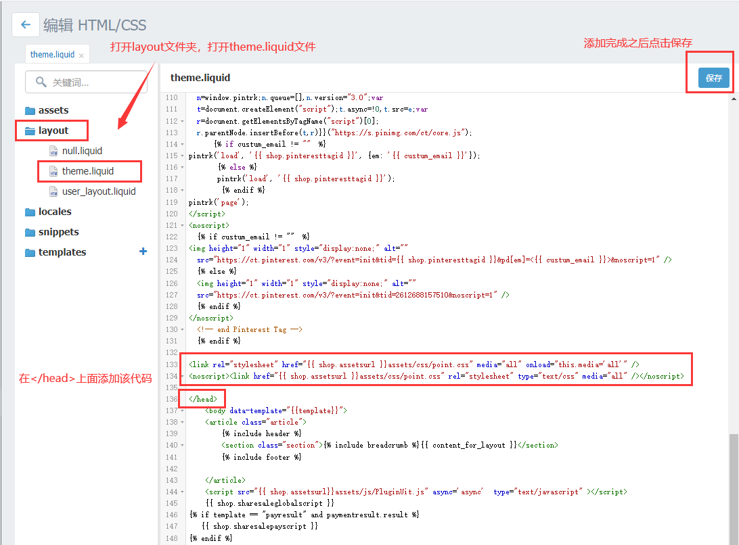
Task: Fold the script line 144
Action: click(183, 492)
